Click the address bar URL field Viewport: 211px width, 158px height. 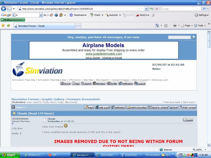[81, 9]
